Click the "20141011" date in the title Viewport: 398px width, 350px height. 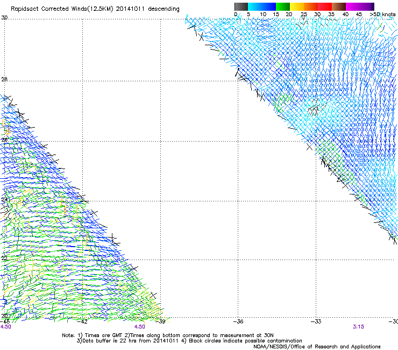(x=130, y=9)
